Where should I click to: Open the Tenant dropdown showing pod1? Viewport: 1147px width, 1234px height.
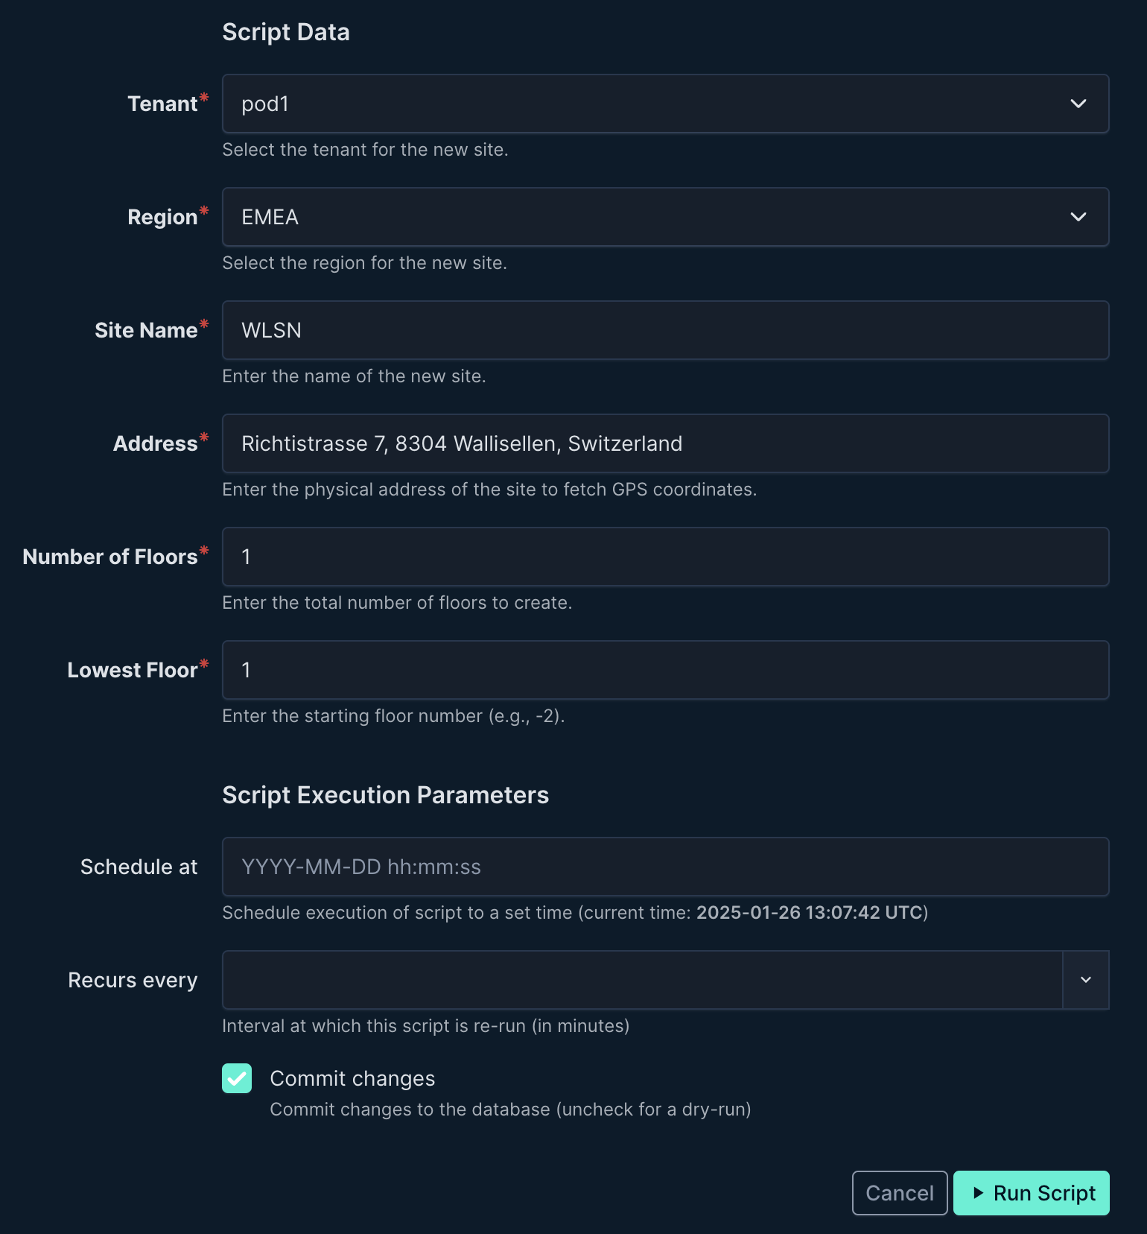pyautogui.click(x=665, y=104)
